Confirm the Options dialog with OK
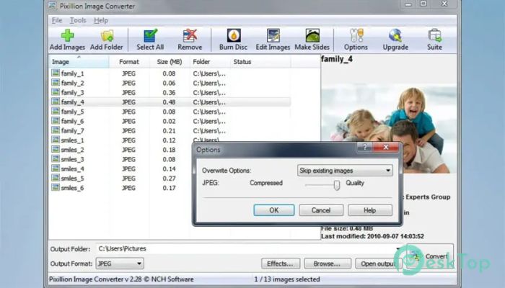Viewport: 505px width, 288px height. tap(273, 210)
